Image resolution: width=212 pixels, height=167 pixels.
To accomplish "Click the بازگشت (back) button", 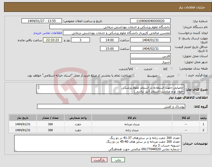I will pos(99,160).
